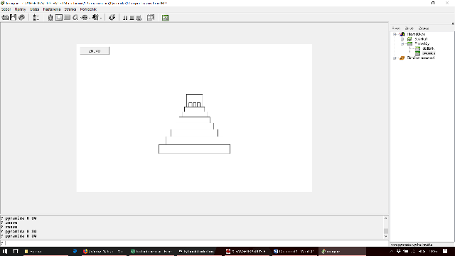The height and width of the screenshot is (256, 455).
Task: Open the Soubor menu
Action: click(6, 9)
